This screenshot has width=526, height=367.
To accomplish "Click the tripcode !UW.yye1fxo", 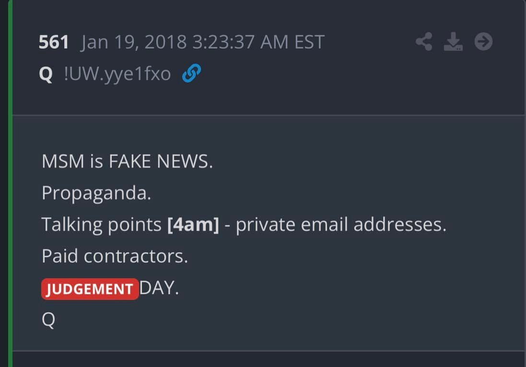I will click(117, 74).
